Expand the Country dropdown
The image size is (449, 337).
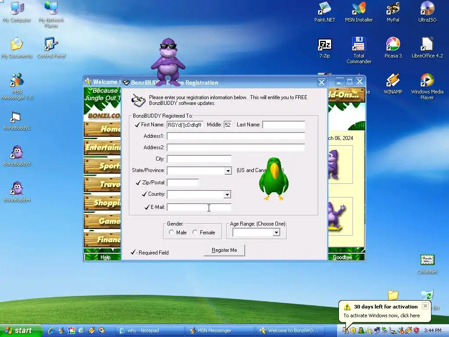[227, 194]
